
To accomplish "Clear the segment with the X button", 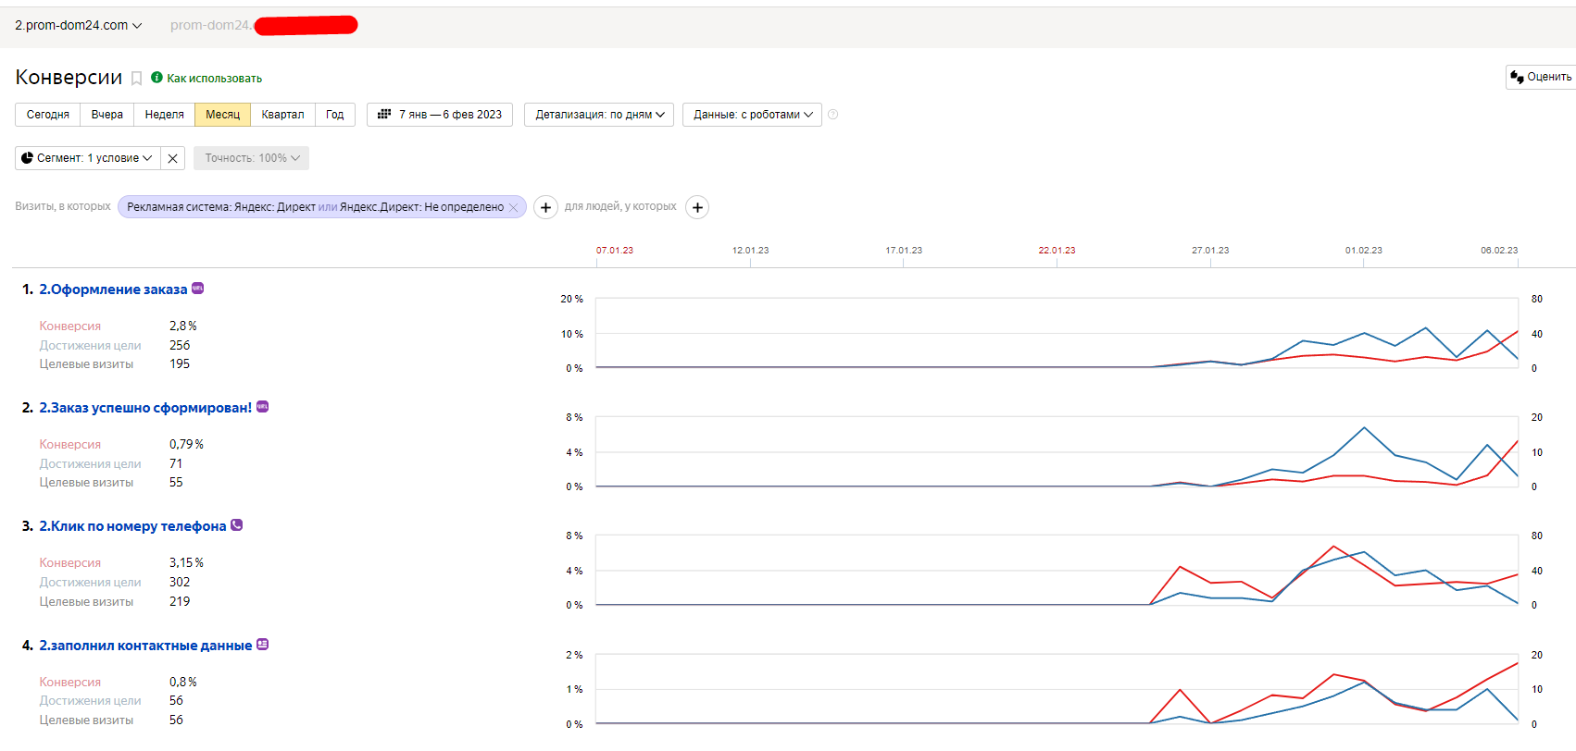I will pos(172,158).
